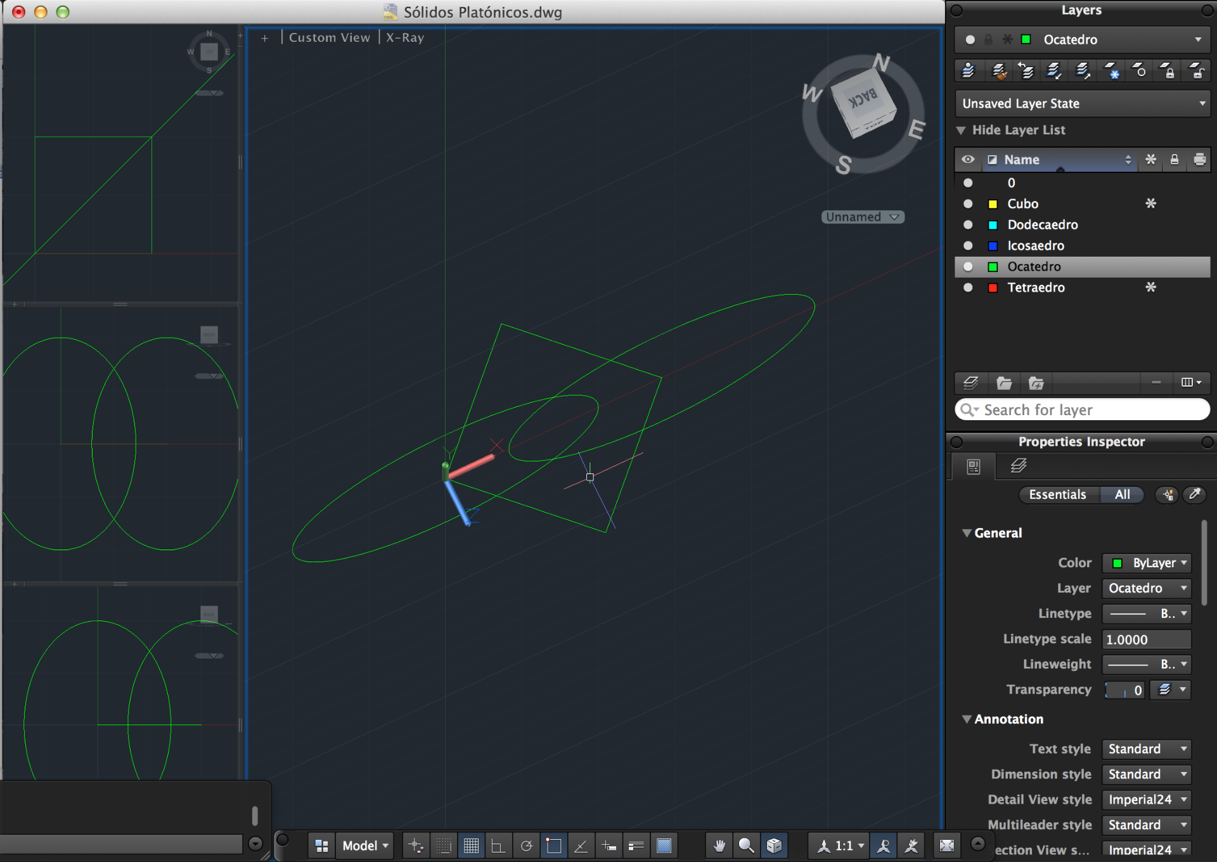
Task: Toggle Ortho Mode in status bar
Action: (x=498, y=846)
